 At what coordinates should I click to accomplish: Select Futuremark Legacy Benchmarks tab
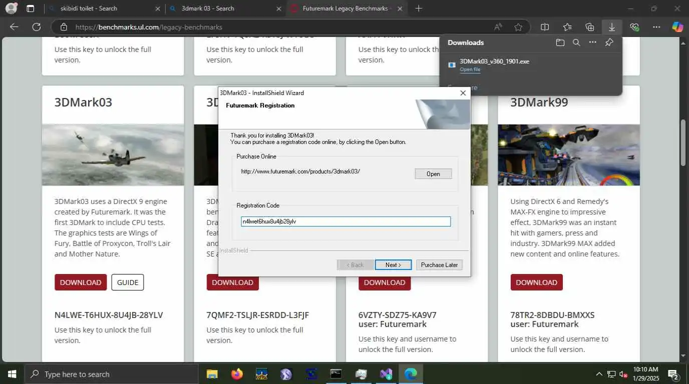pos(348,8)
